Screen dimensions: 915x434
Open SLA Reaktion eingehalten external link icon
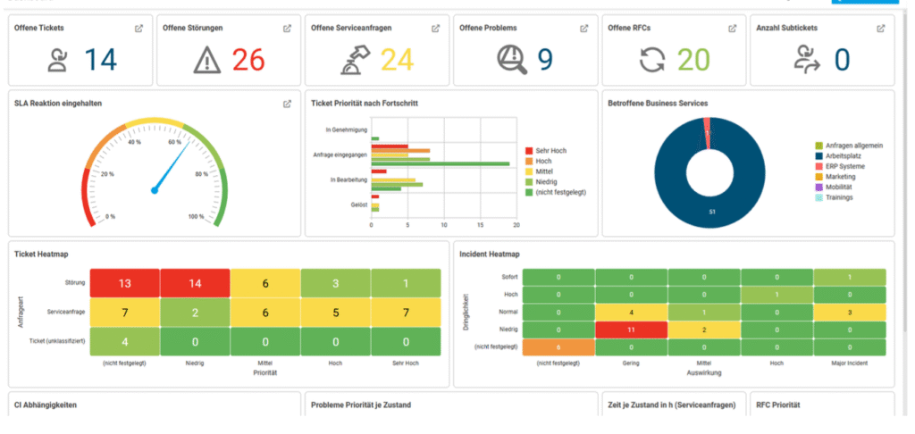(x=287, y=104)
